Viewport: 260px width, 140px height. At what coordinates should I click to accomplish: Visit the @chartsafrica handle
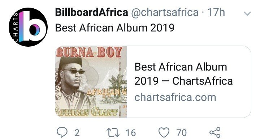click(165, 12)
